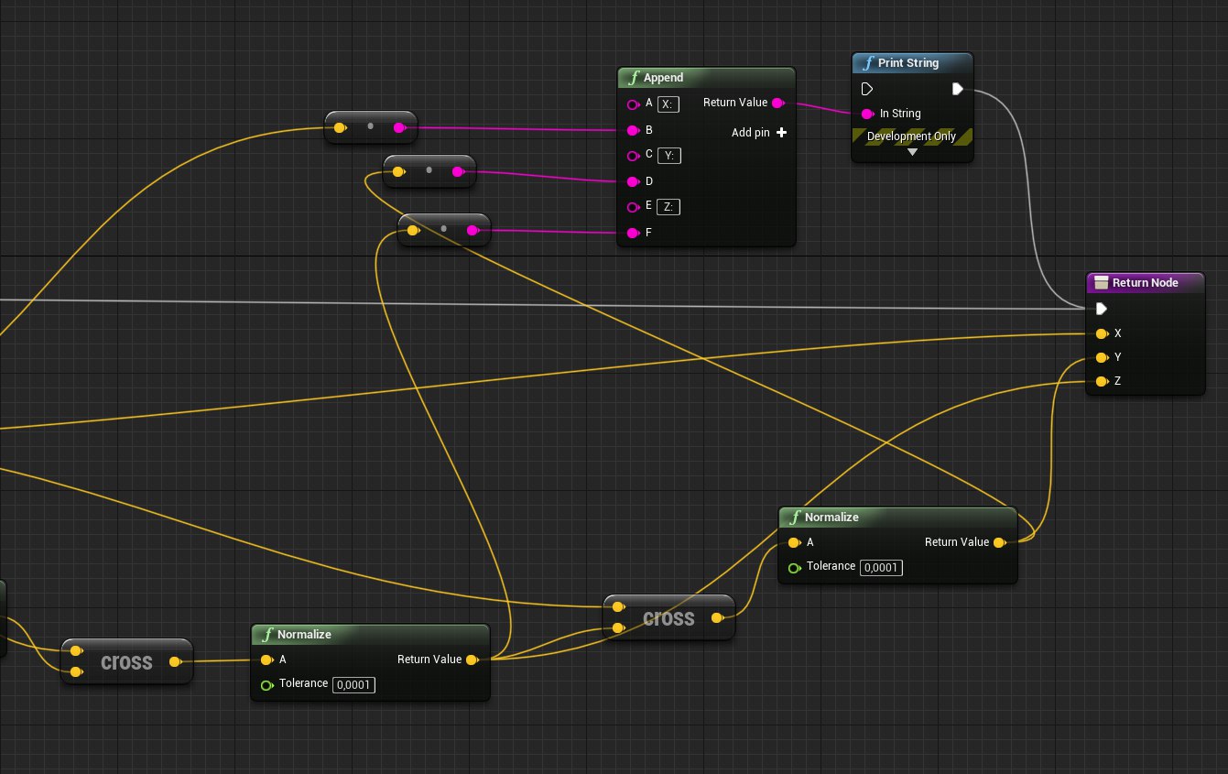Select the conversion node wired to pin D

tap(429, 171)
